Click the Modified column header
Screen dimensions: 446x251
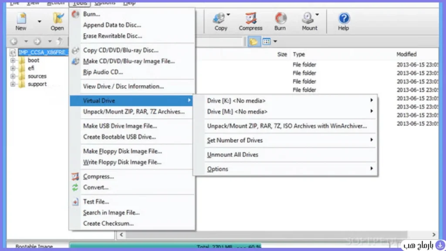tap(406, 54)
